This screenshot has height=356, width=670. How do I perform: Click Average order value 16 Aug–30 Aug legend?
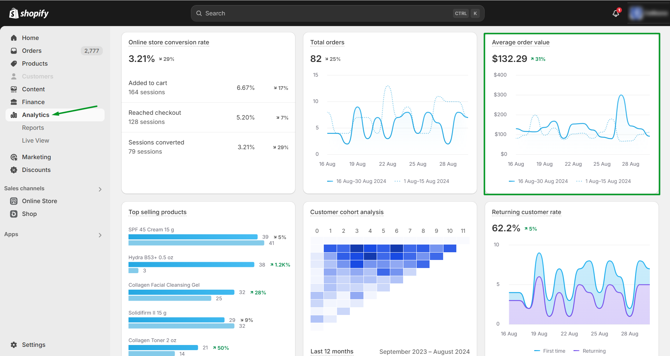[538, 181]
